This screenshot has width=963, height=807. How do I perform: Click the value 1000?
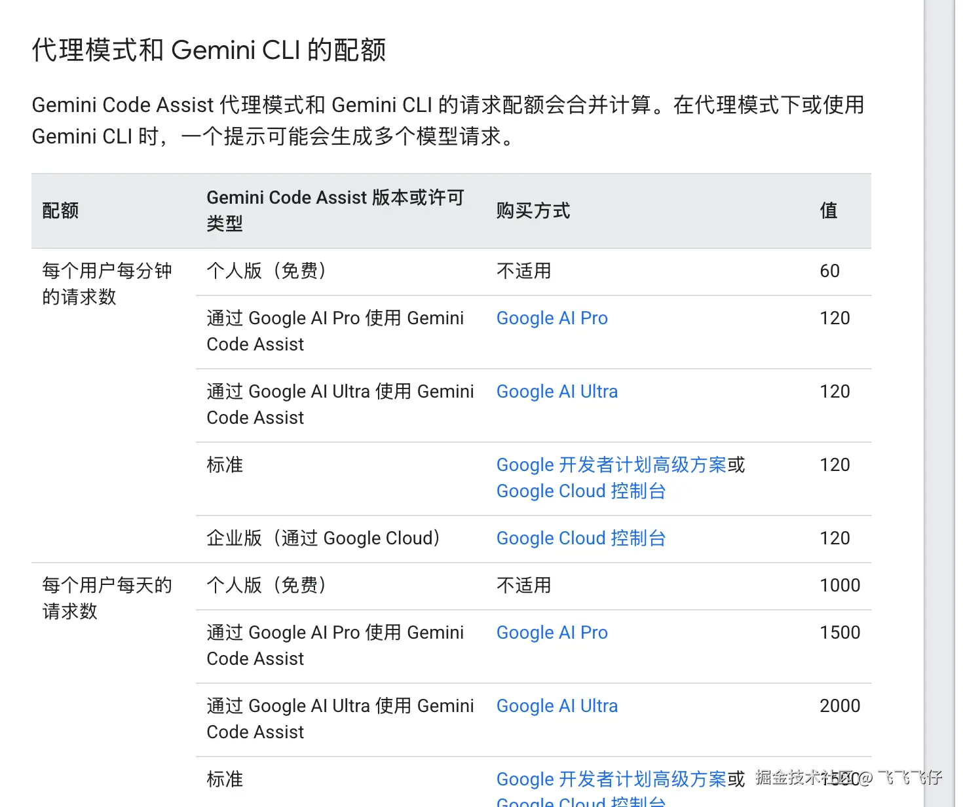[840, 586]
